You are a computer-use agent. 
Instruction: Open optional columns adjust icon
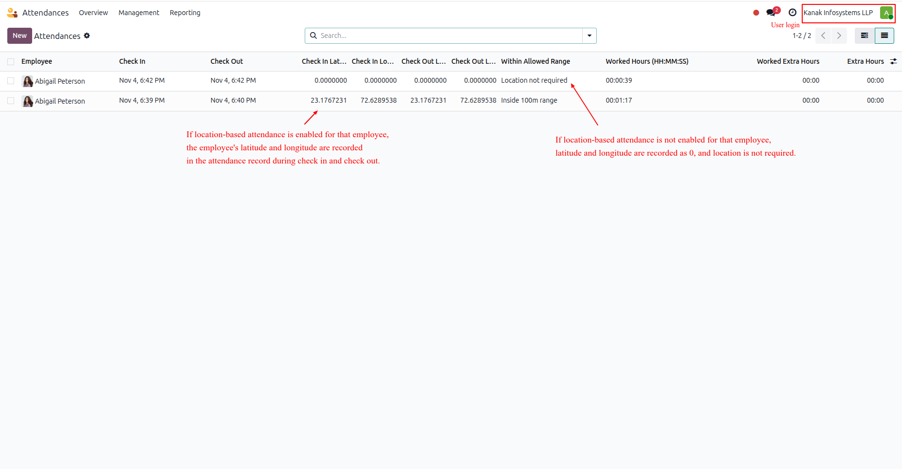click(x=894, y=61)
